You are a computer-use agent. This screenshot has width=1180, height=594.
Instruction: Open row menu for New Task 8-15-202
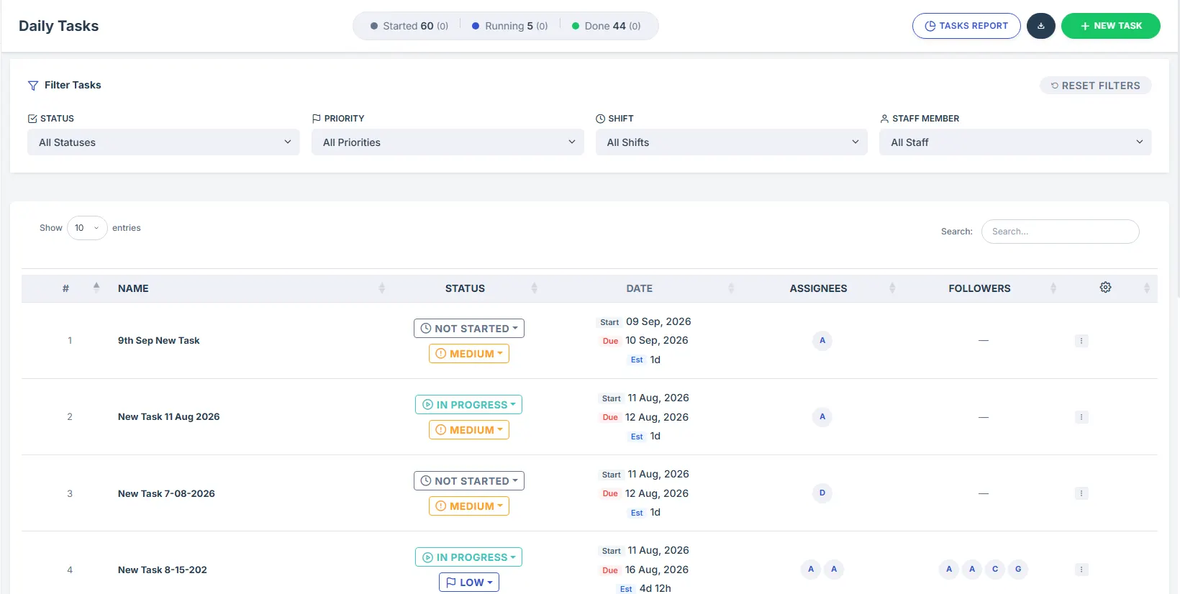coord(1081,570)
